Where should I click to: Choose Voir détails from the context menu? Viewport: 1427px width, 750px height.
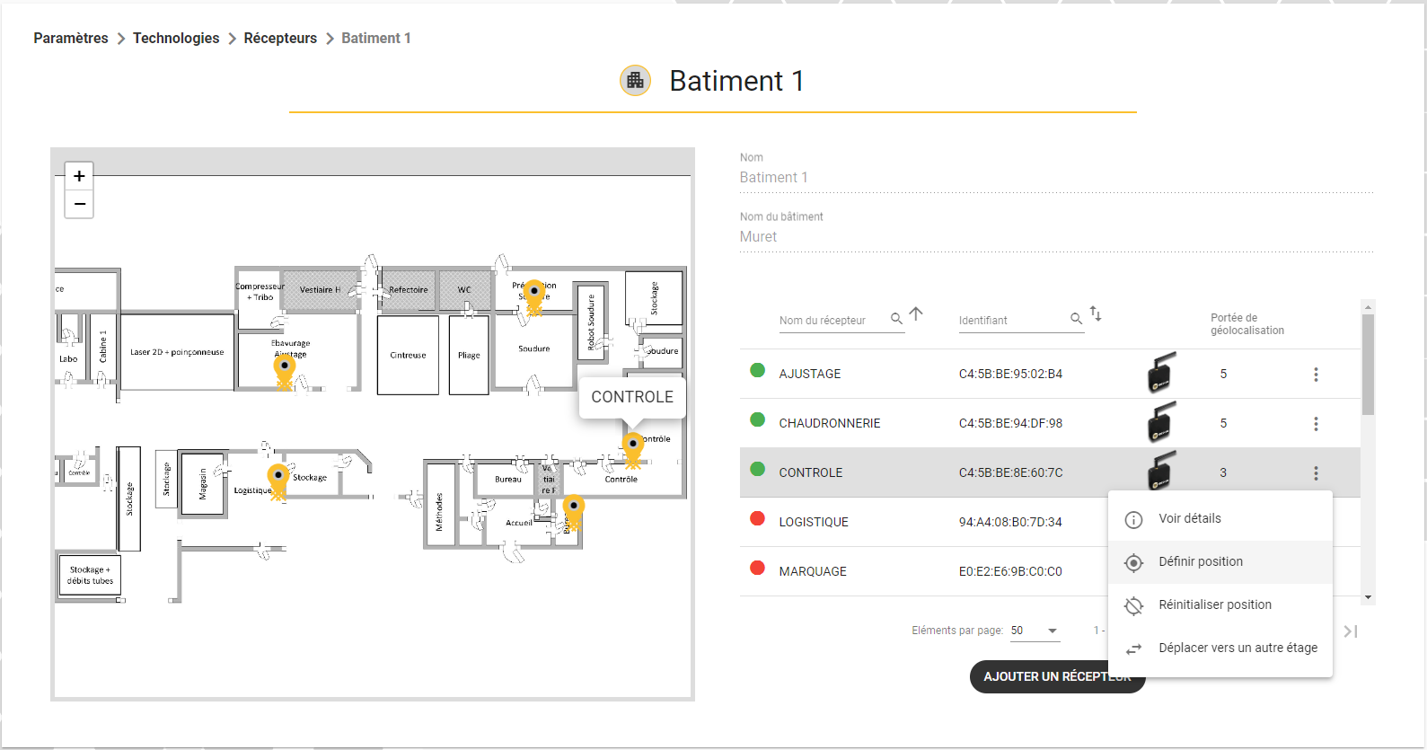1220,519
